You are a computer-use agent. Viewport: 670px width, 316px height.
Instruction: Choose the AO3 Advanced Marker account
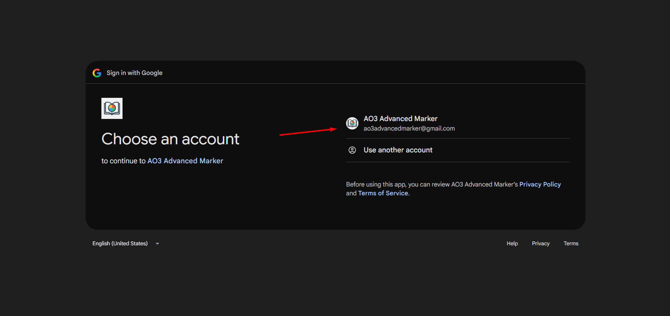(458, 124)
